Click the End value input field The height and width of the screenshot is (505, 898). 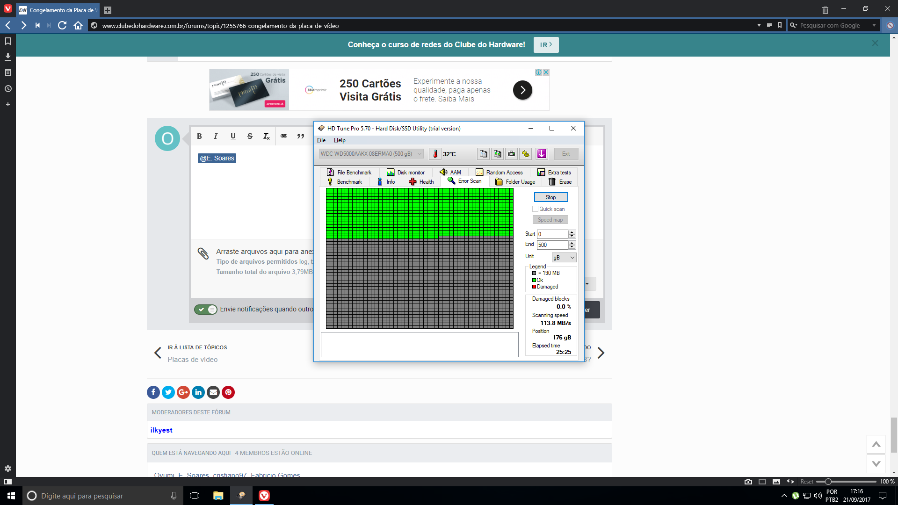click(552, 245)
